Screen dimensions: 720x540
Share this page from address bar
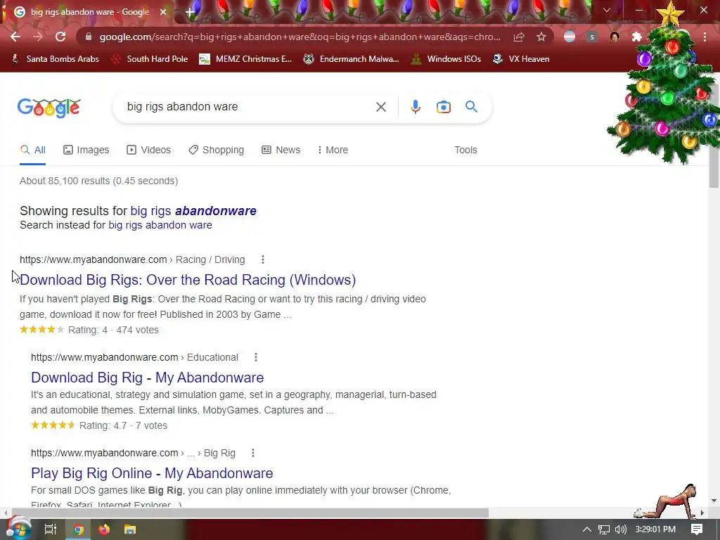coord(519,37)
